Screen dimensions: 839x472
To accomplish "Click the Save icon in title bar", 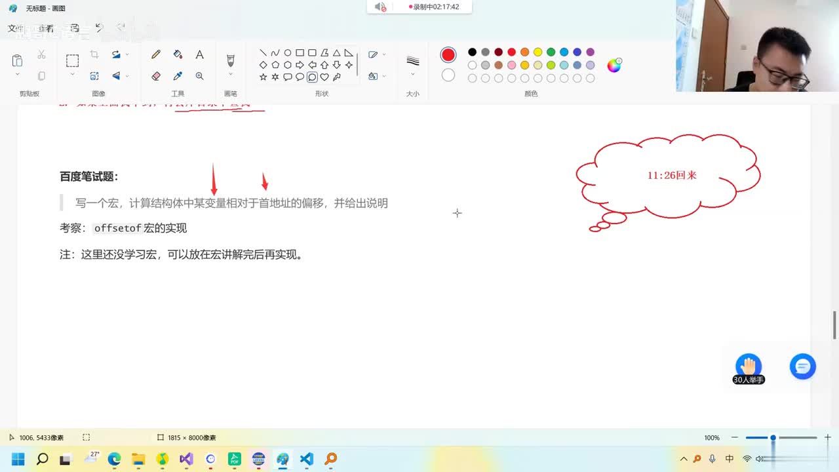I will point(75,28).
